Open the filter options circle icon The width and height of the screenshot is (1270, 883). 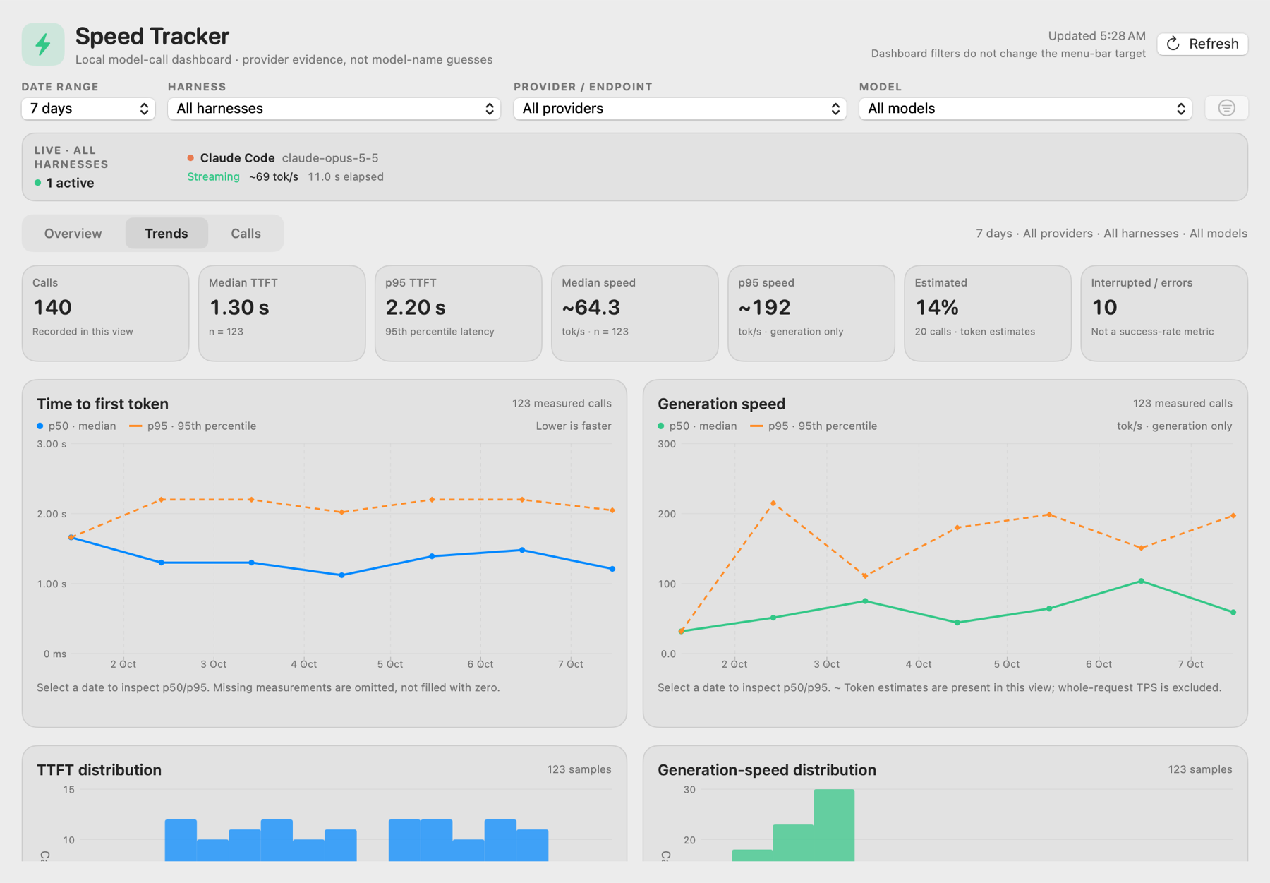[1226, 108]
